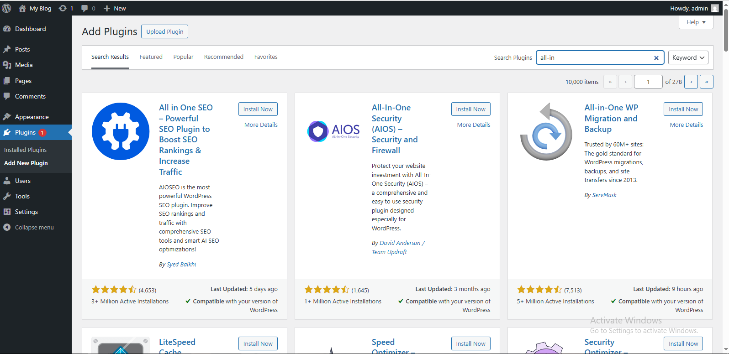Click "3+ Million Active Installations" text
This screenshot has height=354, width=729.
tap(130, 302)
